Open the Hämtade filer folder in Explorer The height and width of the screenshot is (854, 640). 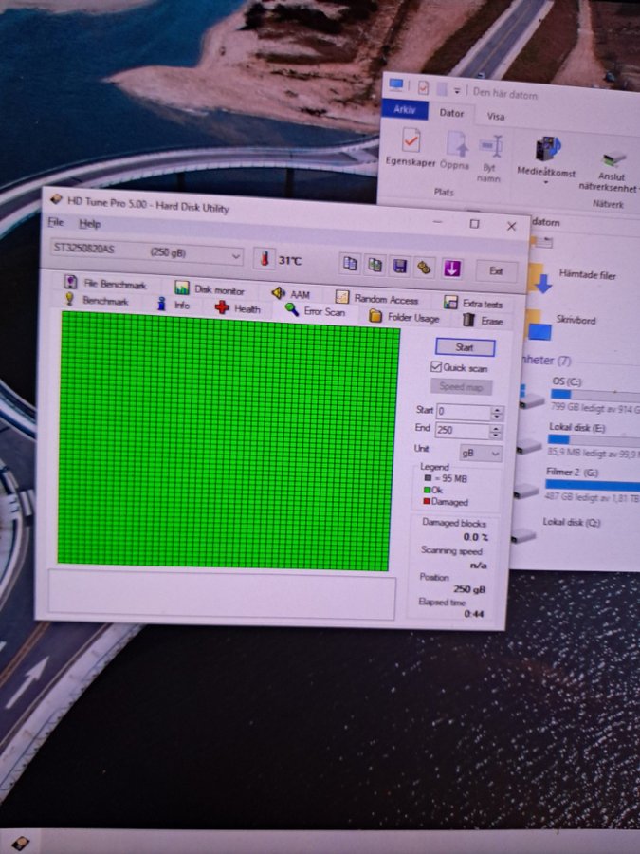click(x=575, y=276)
